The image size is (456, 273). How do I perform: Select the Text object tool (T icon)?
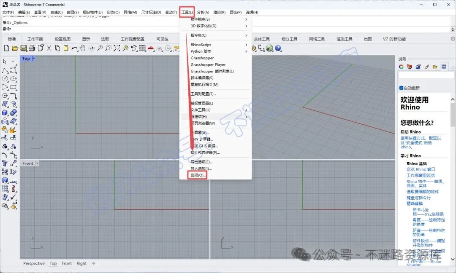click(x=5, y=163)
